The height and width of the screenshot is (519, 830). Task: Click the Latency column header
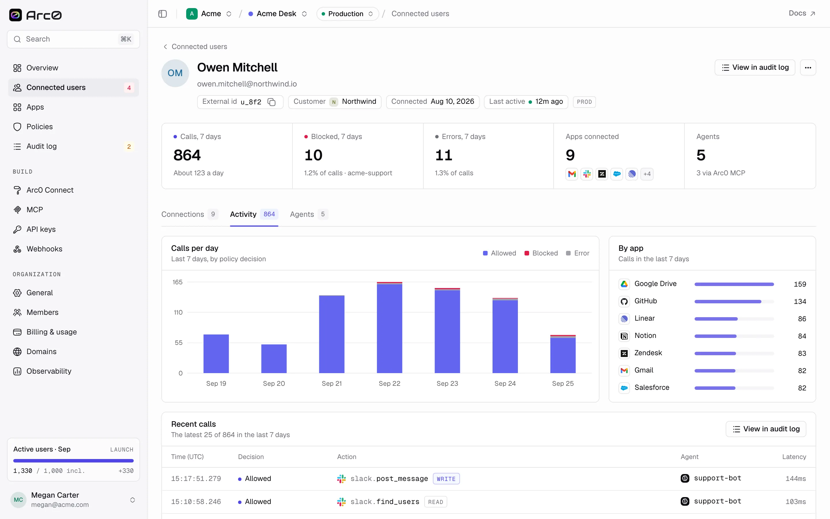tap(794, 457)
